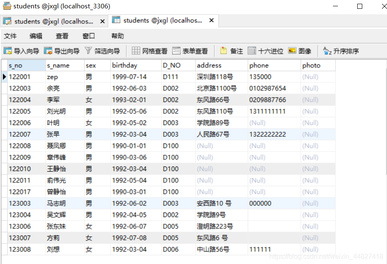
Task: Switch to Grid View (网格查看)
Action: (x=150, y=51)
